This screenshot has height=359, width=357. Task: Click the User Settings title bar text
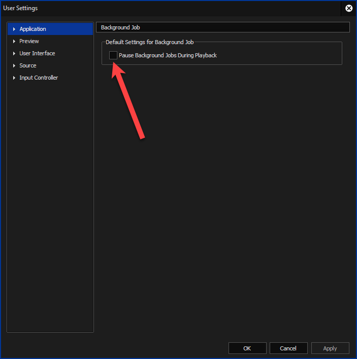click(20, 8)
